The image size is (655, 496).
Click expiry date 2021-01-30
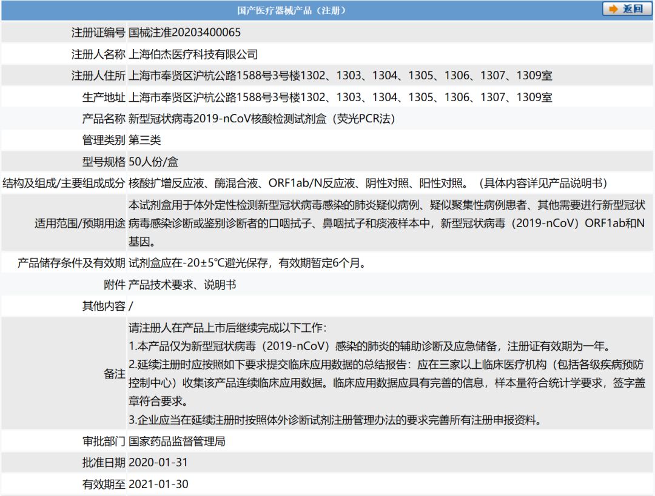click(x=158, y=484)
